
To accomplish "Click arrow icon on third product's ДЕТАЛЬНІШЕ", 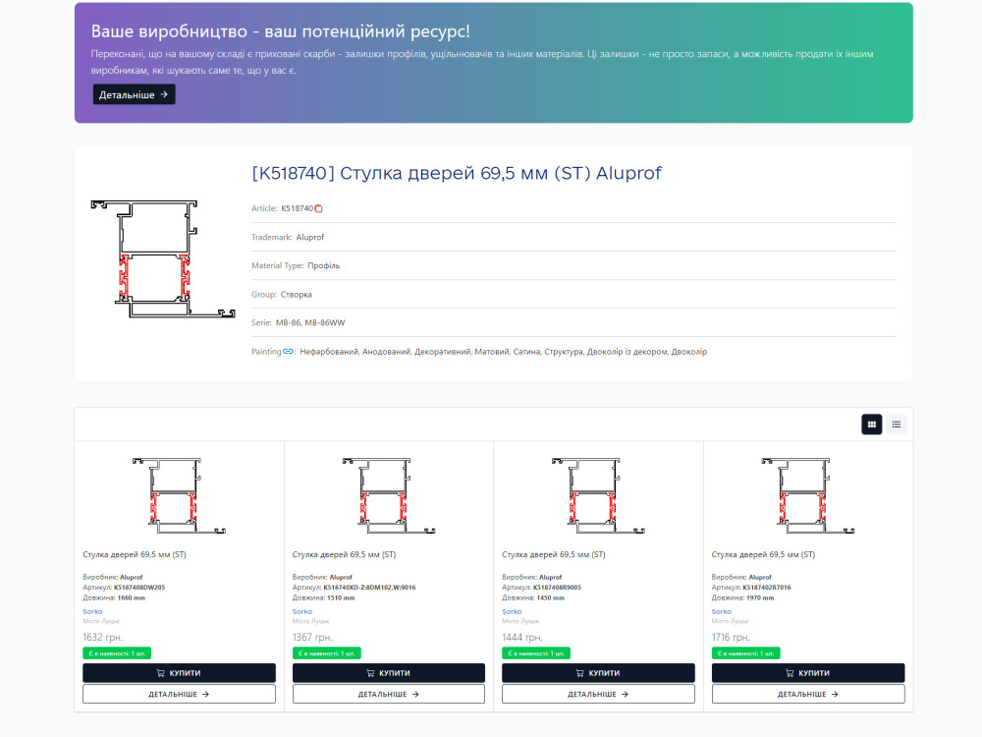I will pyautogui.click(x=624, y=693).
